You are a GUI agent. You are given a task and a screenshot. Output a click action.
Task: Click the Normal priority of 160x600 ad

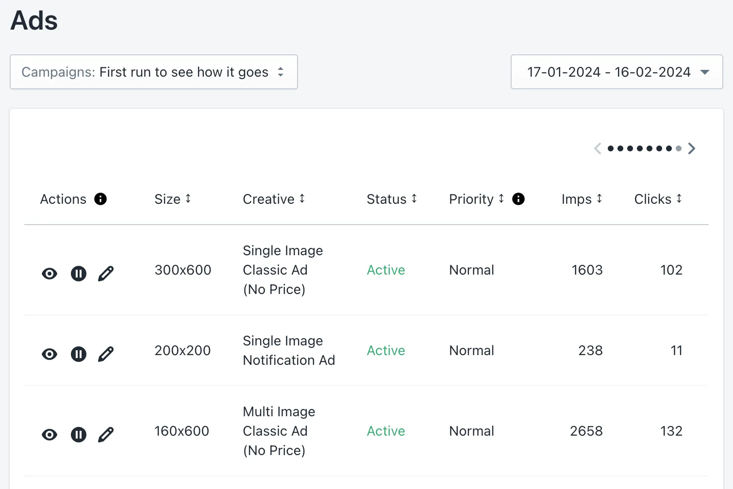pos(471,431)
